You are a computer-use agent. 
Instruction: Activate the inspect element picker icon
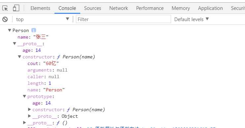click(x=5, y=8)
